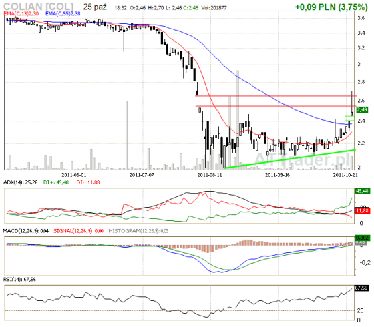
Task: Click the 2,2 price axis label
Action: 361,143
